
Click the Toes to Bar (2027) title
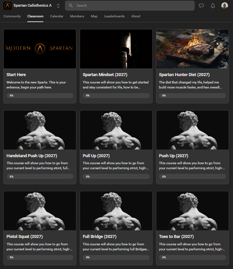176,237
